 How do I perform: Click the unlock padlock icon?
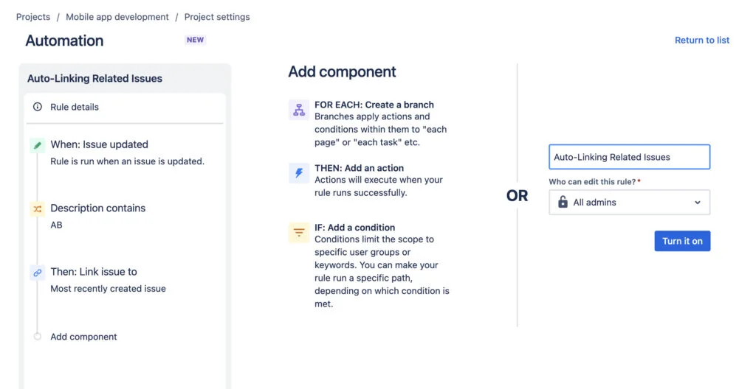tap(563, 202)
